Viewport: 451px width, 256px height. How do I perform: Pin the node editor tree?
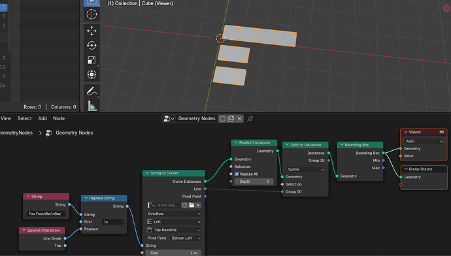[x=250, y=119]
